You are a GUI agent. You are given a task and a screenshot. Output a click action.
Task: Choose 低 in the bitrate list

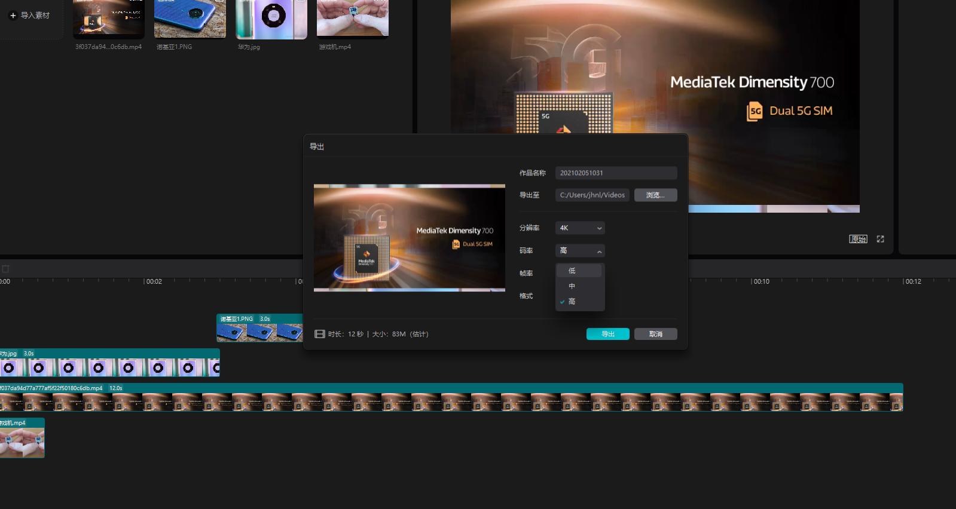pyautogui.click(x=579, y=271)
